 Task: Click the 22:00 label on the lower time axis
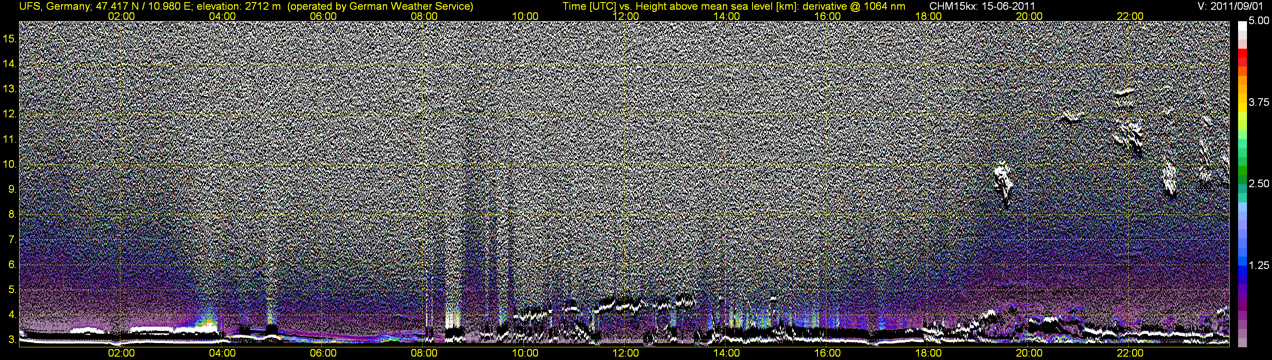pyautogui.click(x=1130, y=353)
